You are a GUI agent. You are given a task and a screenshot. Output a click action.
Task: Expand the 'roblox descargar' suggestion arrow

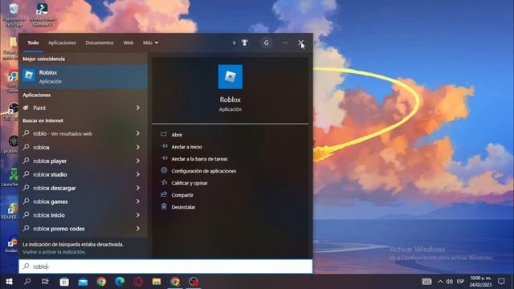[x=138, y=188]
